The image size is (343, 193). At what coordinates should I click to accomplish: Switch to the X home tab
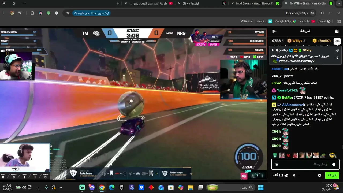click(x=191, y=3)
